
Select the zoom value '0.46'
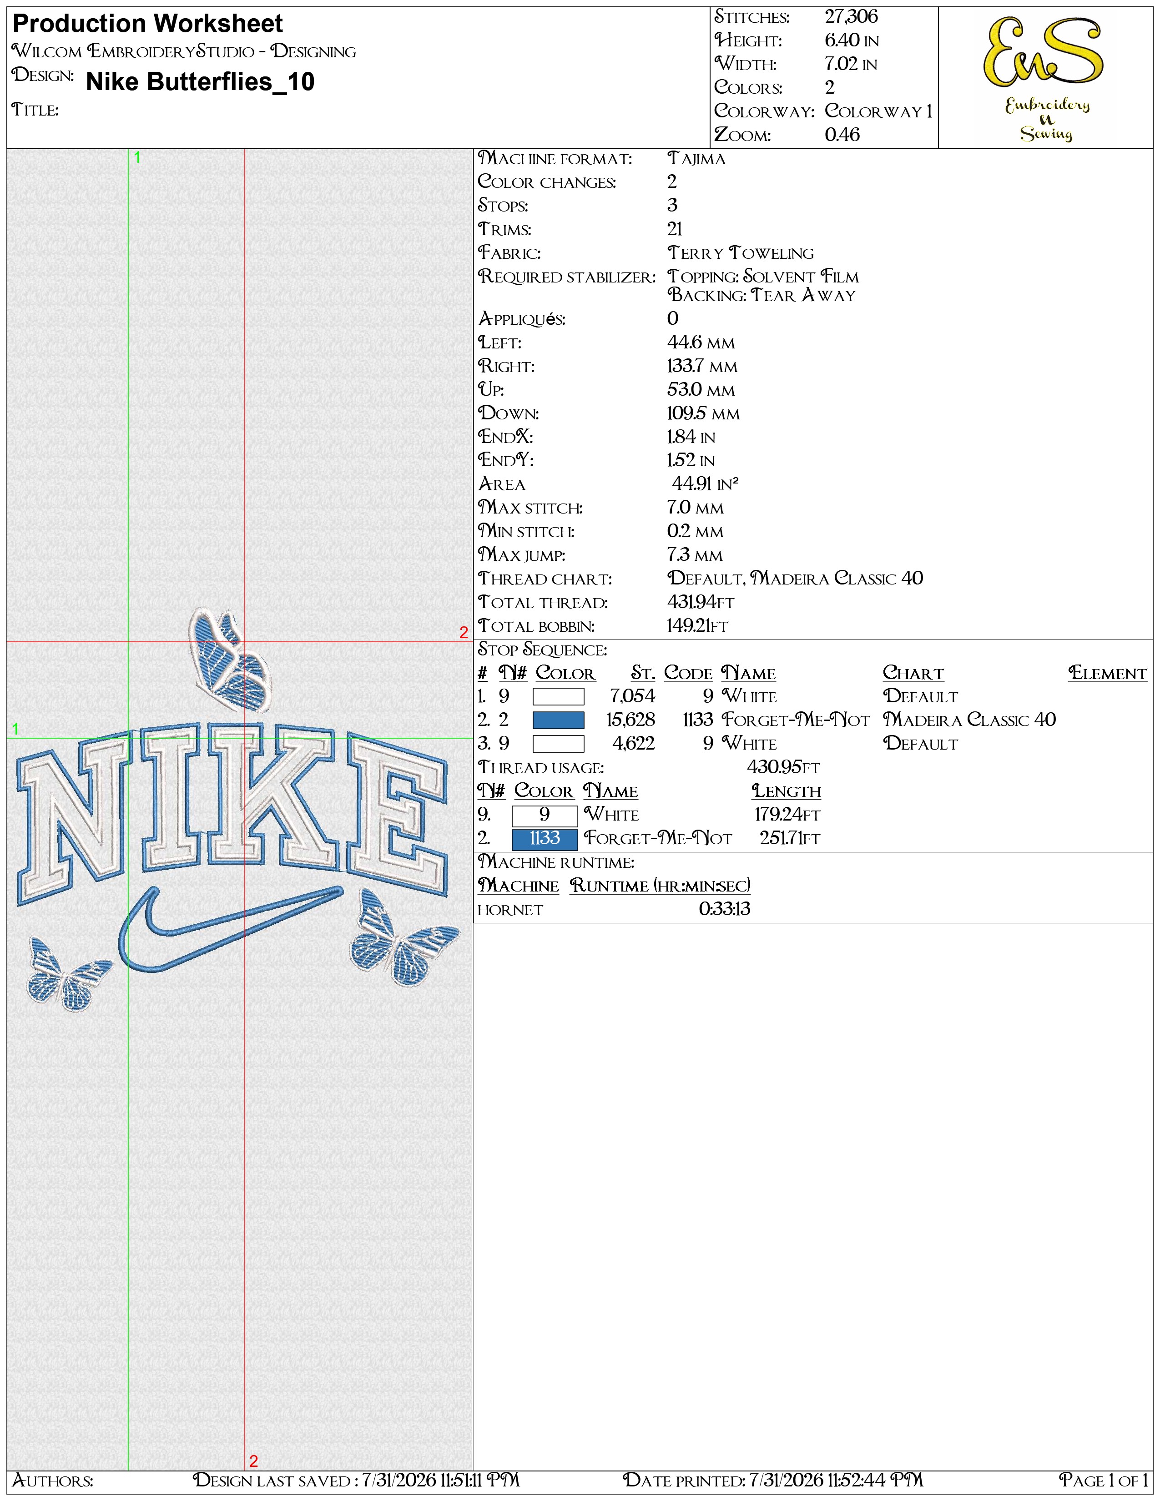[x=842, y=135]
